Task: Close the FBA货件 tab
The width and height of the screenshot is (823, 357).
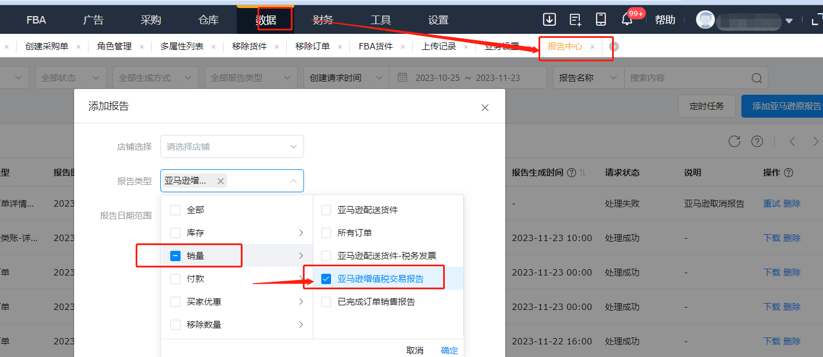Action: (402, 47)
